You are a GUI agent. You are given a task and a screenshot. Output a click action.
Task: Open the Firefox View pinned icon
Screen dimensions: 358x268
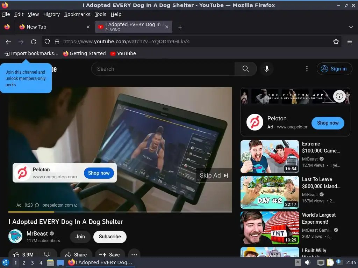[x=7, y=27]
